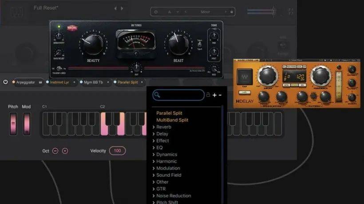Click the H-Delay Delay time knob

click(x=268, y=76)
